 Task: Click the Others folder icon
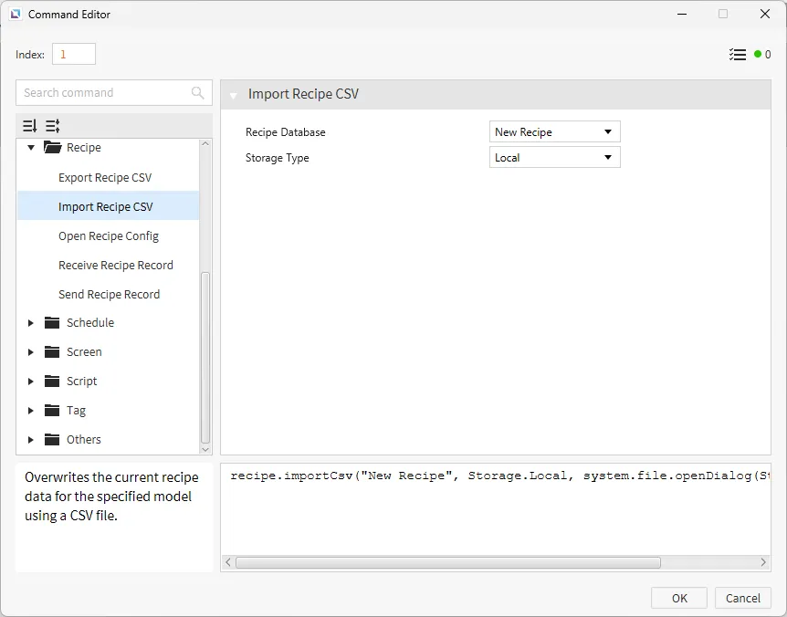[x=52, y=440]
